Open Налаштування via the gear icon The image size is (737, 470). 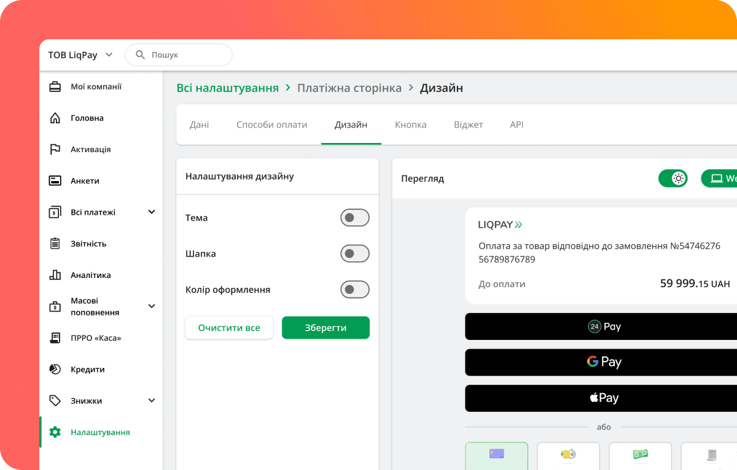[x=55, y=432]
